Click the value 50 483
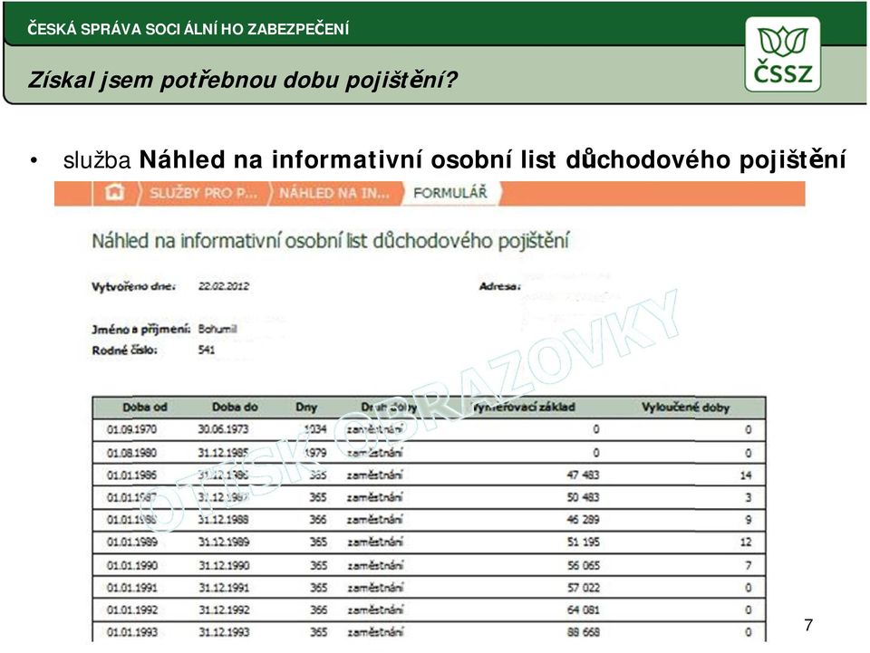Screen dimensions: 870x653 583,497
